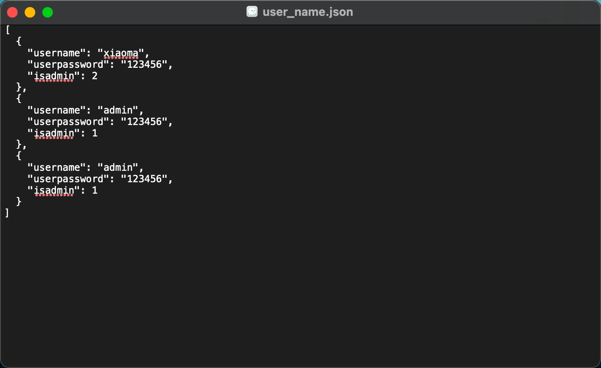Minimize the window using the yellow button
Screen dimensions: 601x368
click(x=30, y=12)
